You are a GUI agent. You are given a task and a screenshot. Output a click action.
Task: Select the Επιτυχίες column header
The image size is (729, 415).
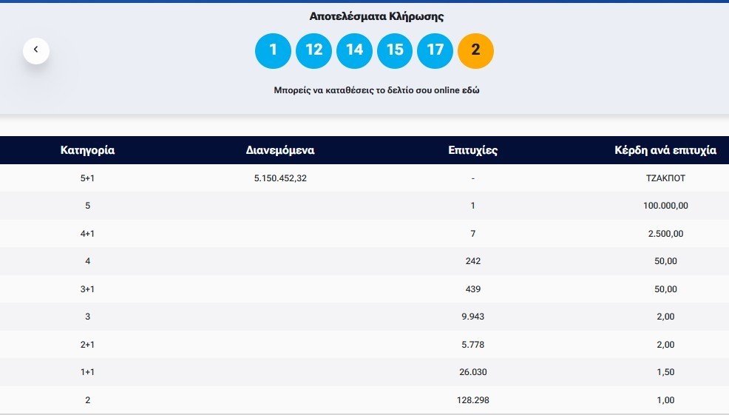pos(472,150)
